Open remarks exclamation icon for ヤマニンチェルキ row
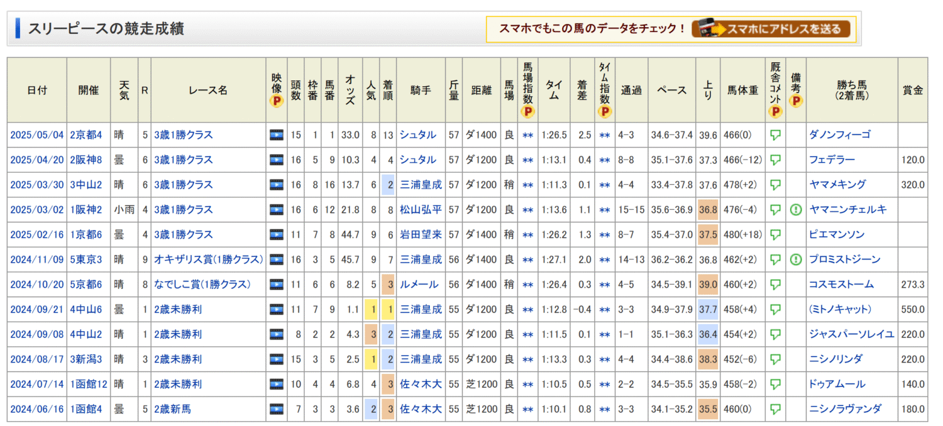943x426 pixels. [x=796, y=210]
